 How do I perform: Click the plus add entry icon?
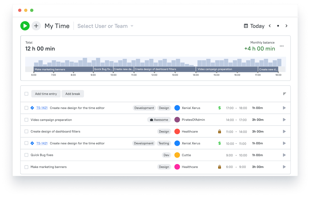[x=36, y=26]
